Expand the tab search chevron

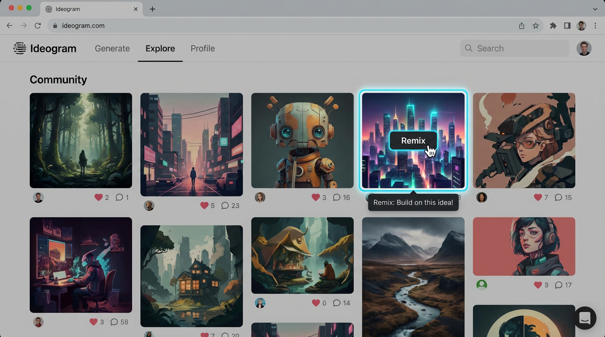pos(595,9)
